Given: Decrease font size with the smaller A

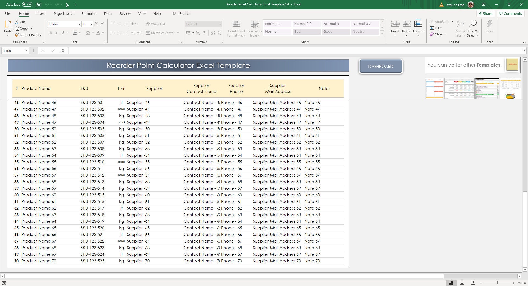Looking at the screenshot, I should [102, 24].
